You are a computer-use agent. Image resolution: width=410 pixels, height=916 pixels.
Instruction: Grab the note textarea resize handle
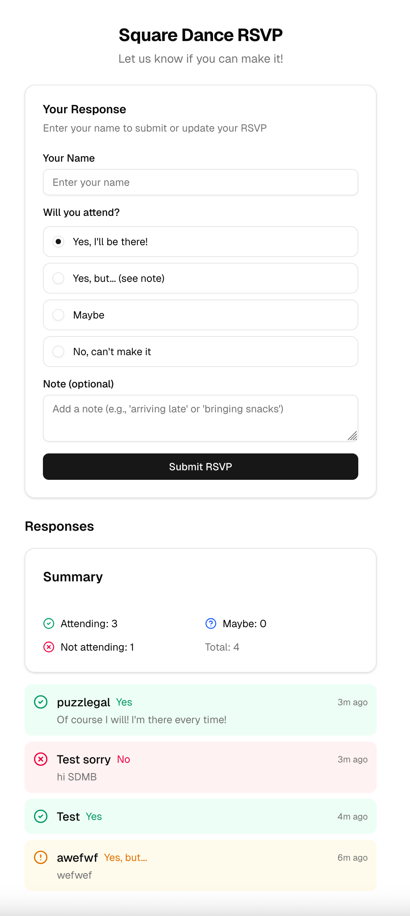tap(353, 436)
